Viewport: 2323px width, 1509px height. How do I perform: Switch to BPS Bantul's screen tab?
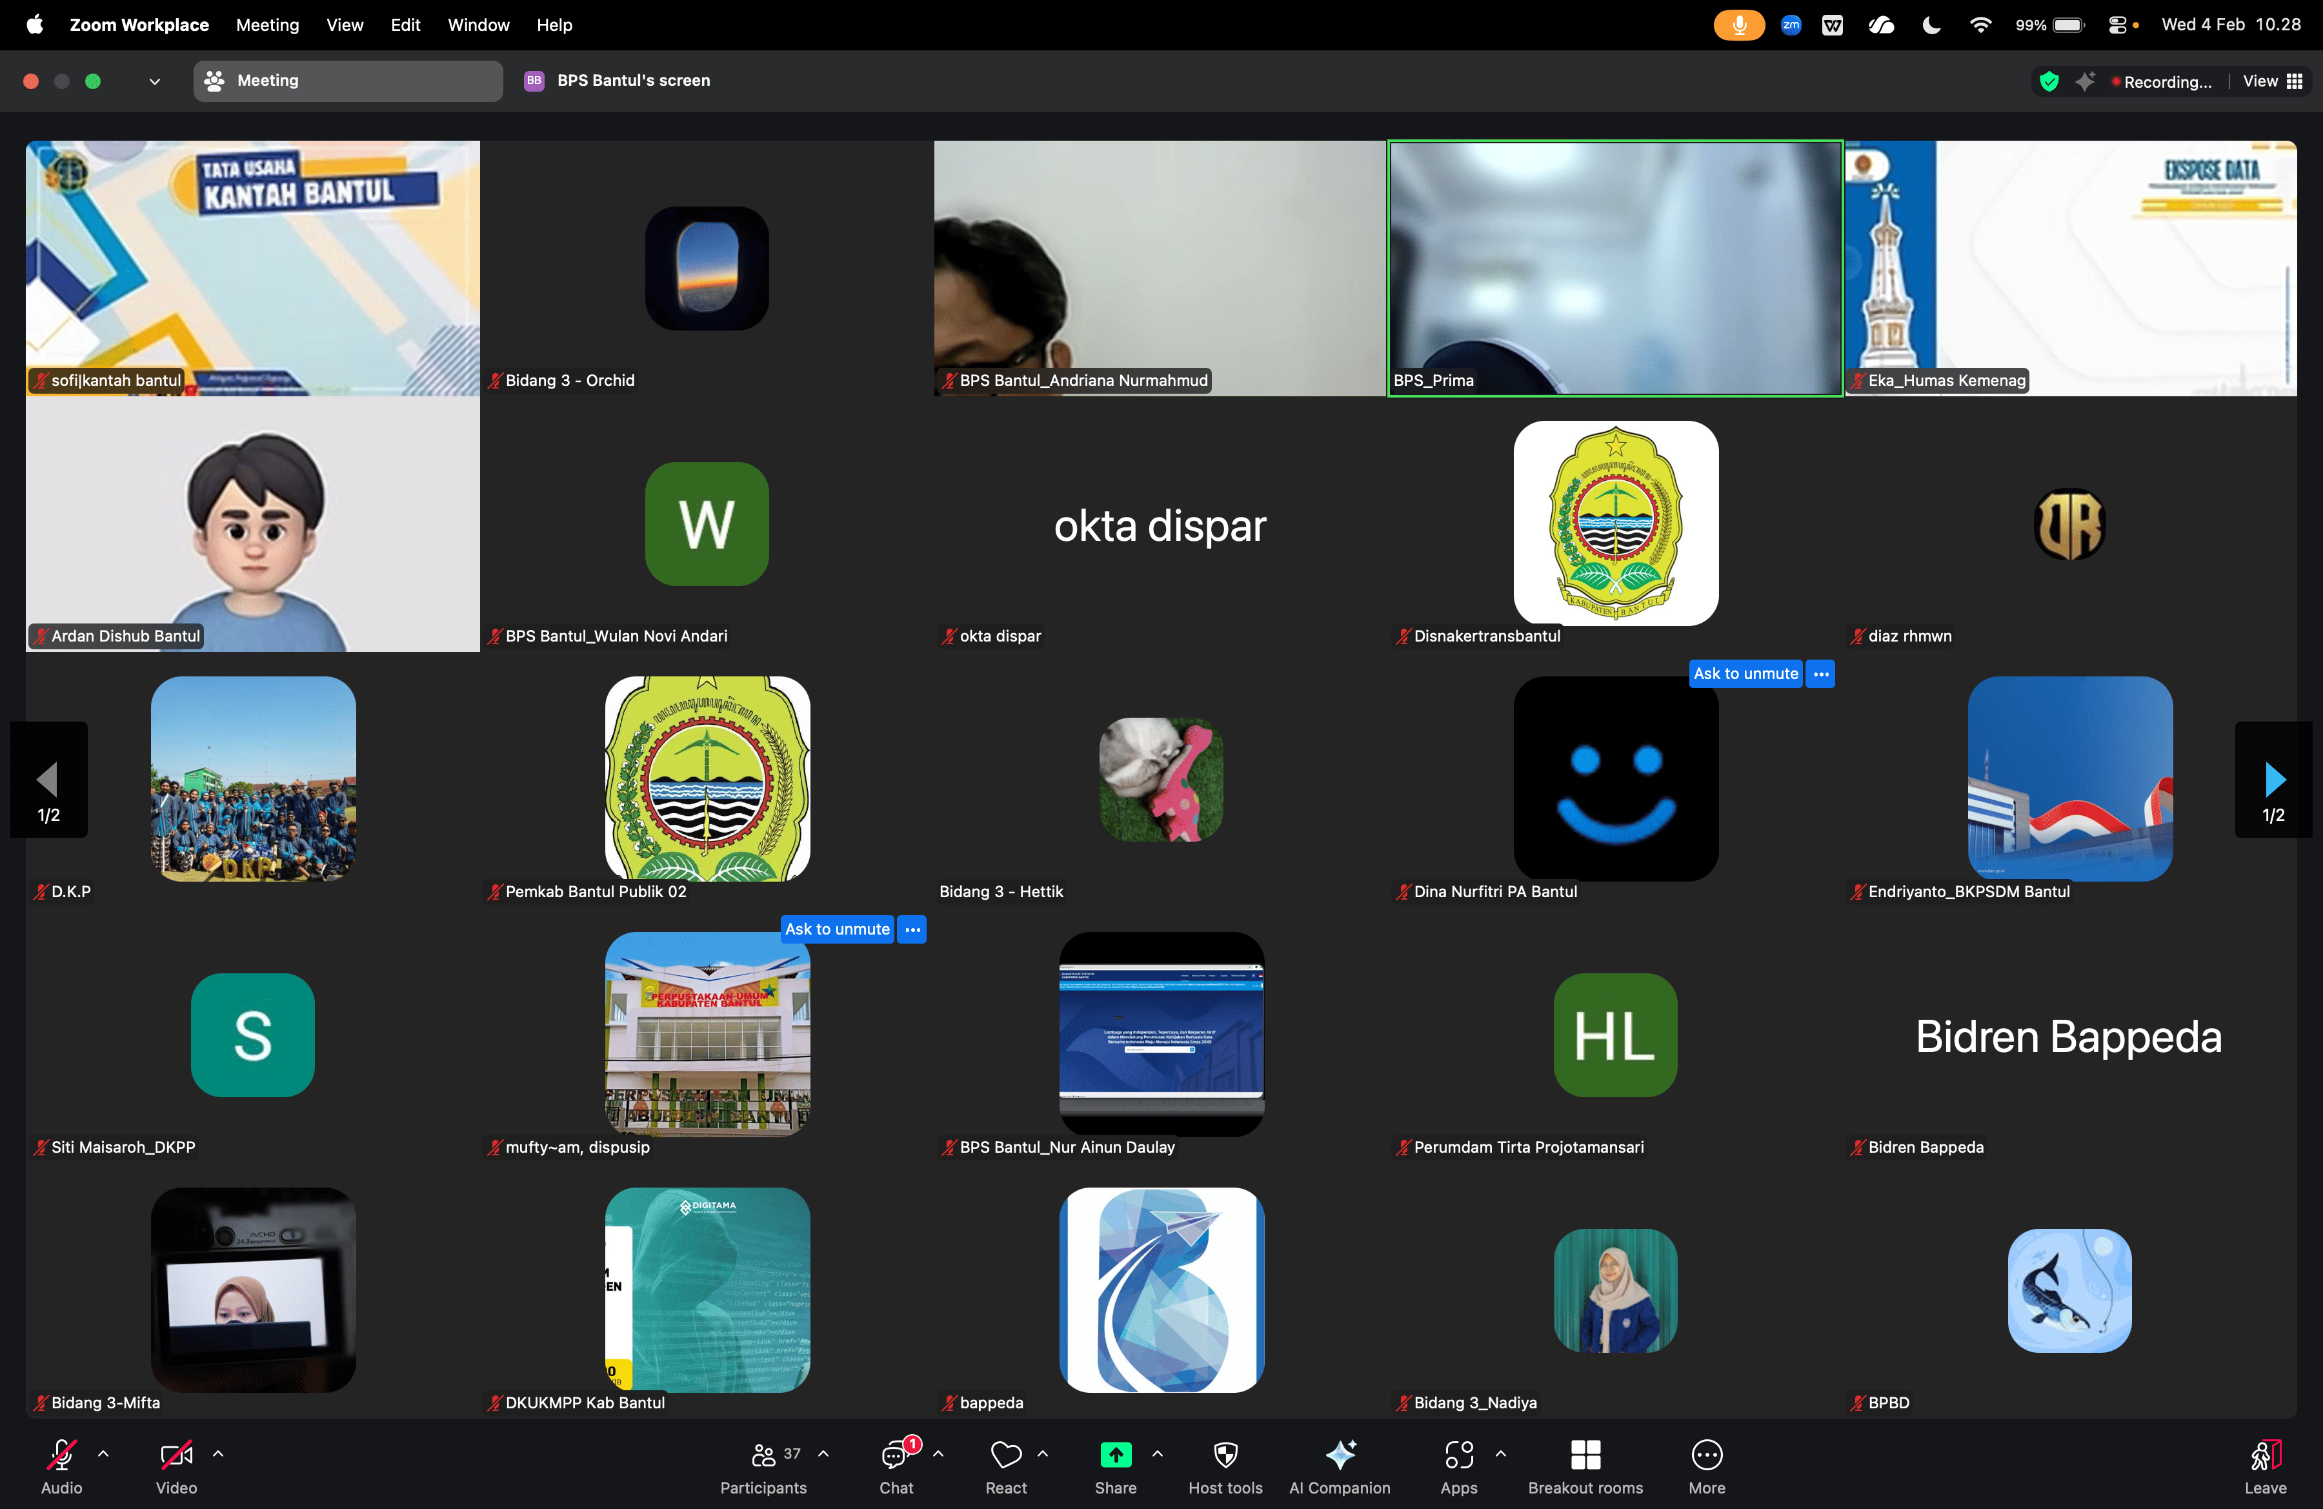point(632,81)
